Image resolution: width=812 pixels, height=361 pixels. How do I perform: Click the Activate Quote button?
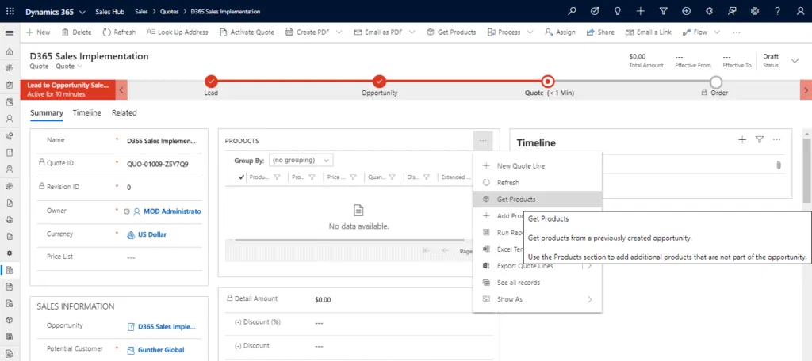pos(247,32)
